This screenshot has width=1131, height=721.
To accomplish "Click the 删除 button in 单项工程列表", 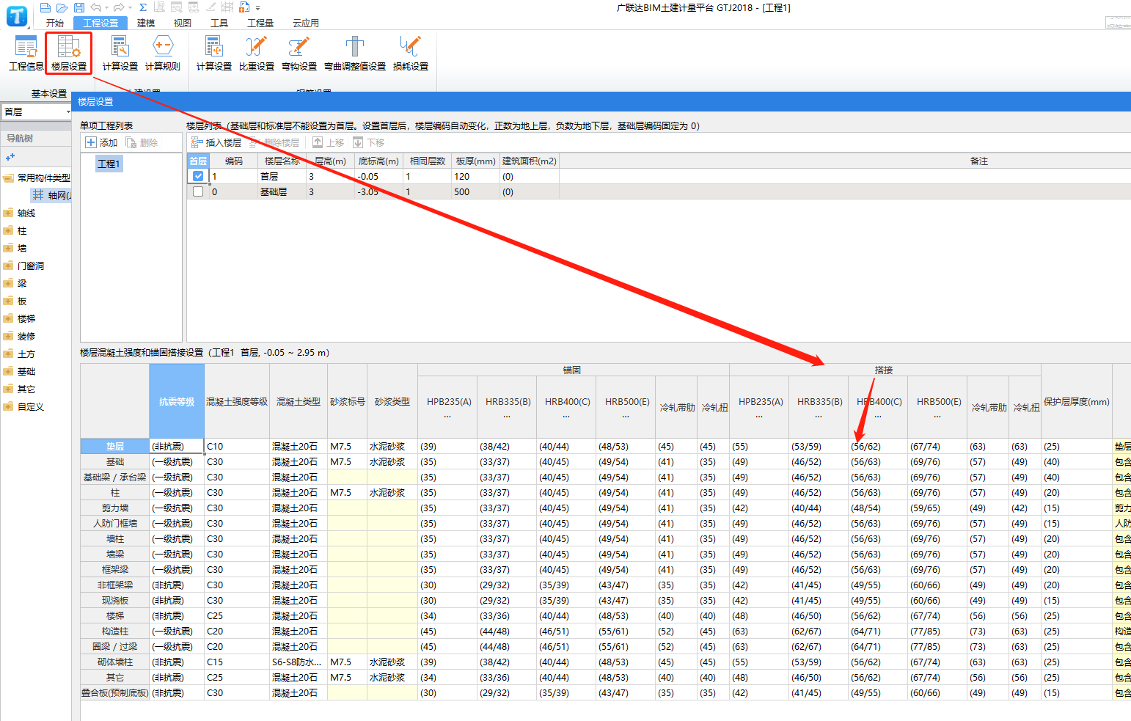I will point(142,142).
